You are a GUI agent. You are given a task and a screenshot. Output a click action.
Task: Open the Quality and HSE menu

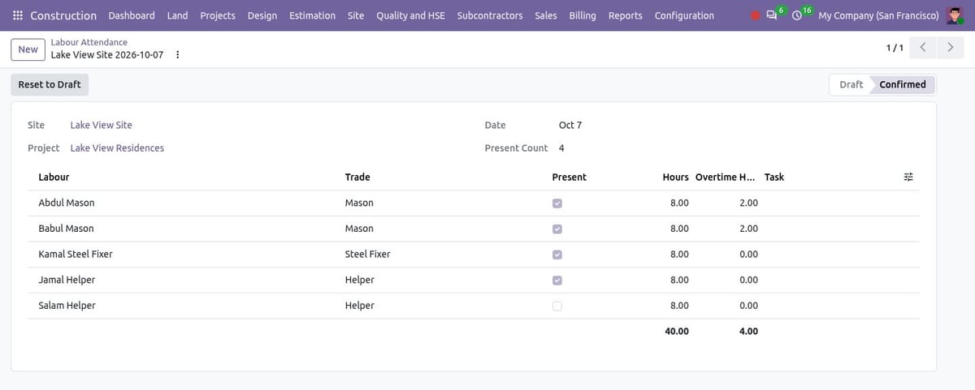tap(410, 15)
